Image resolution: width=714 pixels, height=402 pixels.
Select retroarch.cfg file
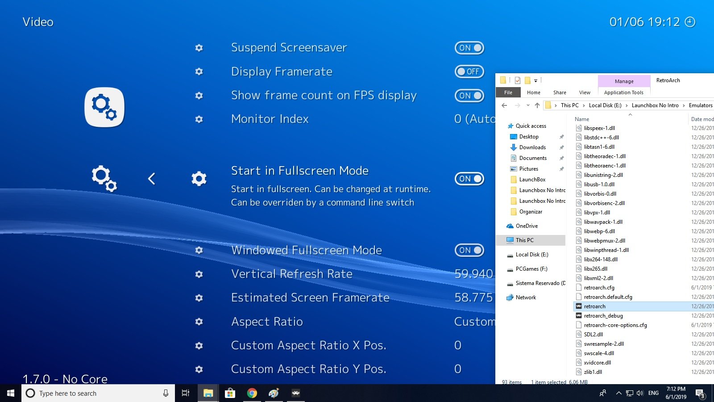(599, 288)
